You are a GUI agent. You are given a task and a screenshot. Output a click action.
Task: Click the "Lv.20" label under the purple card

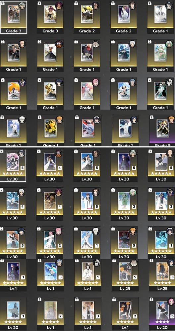coord(162,327)
